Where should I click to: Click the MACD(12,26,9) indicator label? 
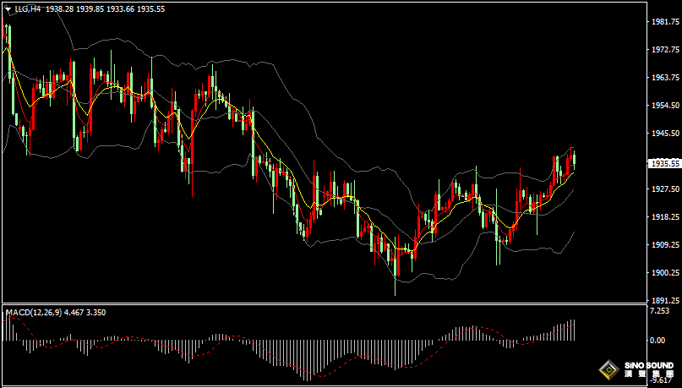[34, 313]
